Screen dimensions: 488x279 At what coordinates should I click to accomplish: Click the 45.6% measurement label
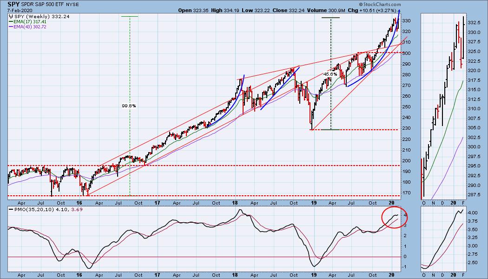point(330,74)
